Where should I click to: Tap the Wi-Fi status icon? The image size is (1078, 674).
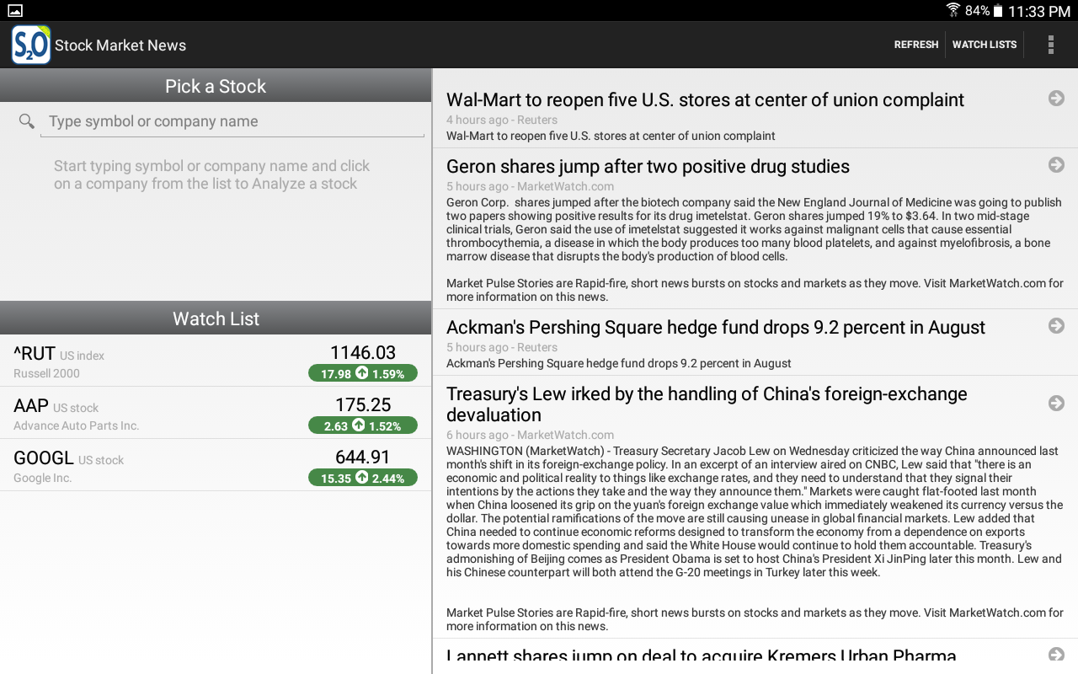(953, 10)
